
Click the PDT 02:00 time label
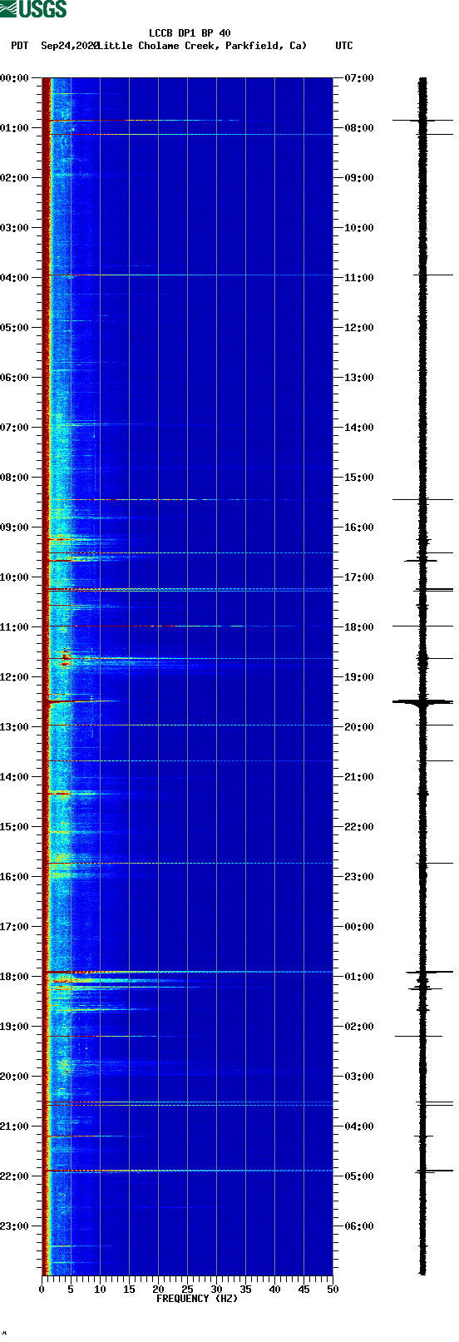click(15, 178)
